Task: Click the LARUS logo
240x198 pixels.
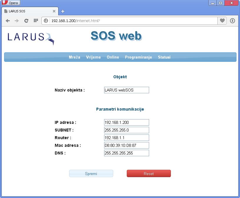Action: pyautogui.click(x=31, y=38)
